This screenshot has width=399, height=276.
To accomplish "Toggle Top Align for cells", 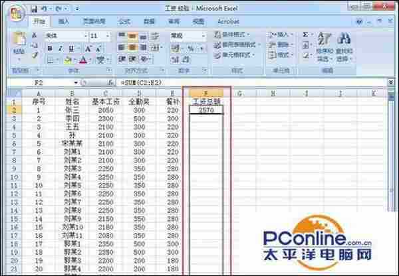I will pyautogui.click(x=122, y=36).
